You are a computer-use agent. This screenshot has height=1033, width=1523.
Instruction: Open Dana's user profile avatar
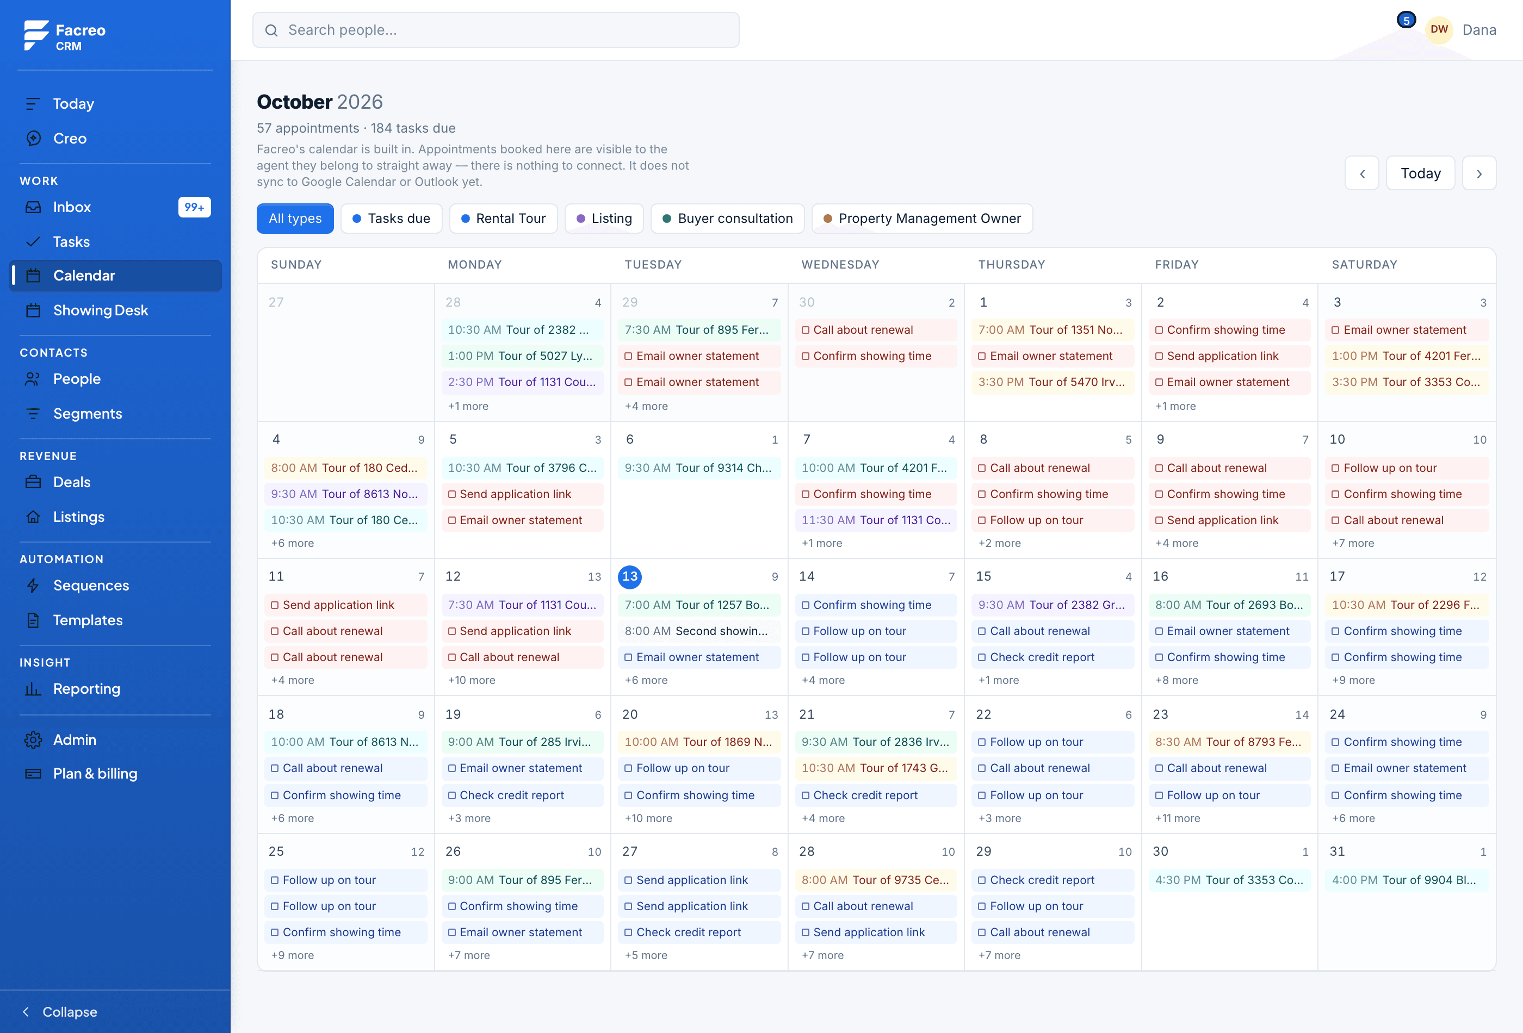coord(1439,29)
